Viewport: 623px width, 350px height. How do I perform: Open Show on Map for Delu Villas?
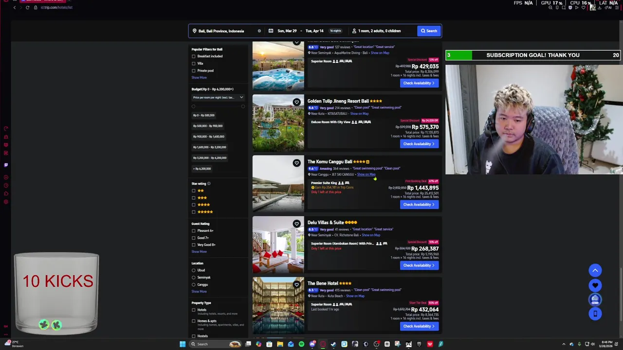371,235
